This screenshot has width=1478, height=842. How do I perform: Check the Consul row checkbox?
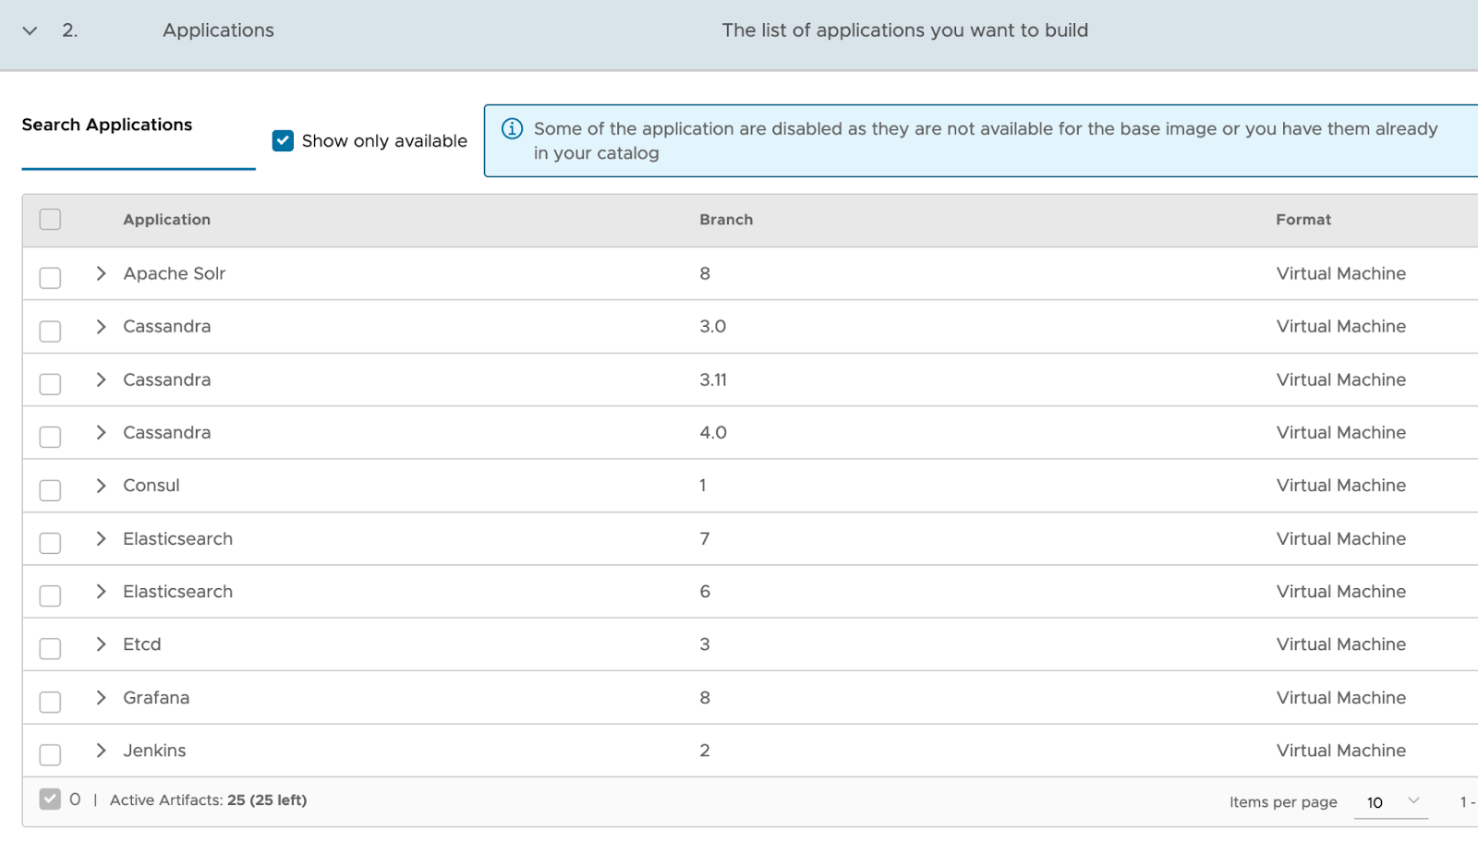[x=50, y=489]
